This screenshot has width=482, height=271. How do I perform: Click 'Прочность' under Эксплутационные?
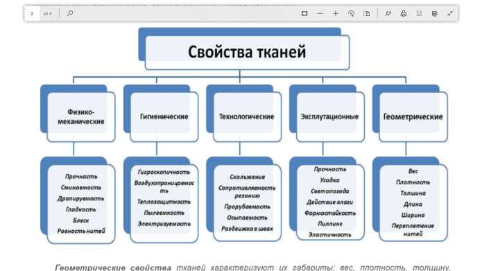tap(330, 169)
